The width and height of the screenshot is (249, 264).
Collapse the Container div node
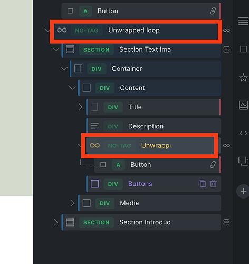tap(64, 69)
